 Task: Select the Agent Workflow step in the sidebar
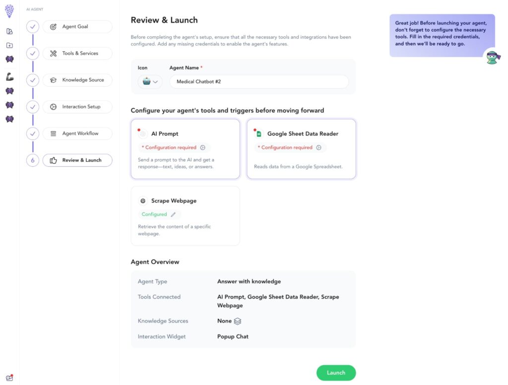click(77, 133)
